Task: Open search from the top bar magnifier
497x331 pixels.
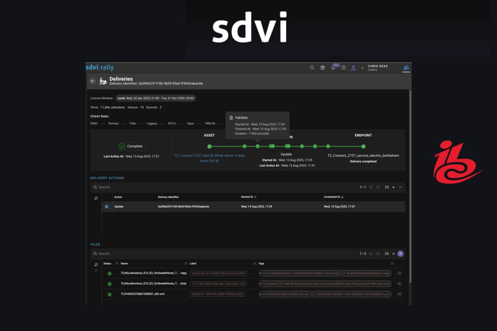Action: (x=312, y=67)
